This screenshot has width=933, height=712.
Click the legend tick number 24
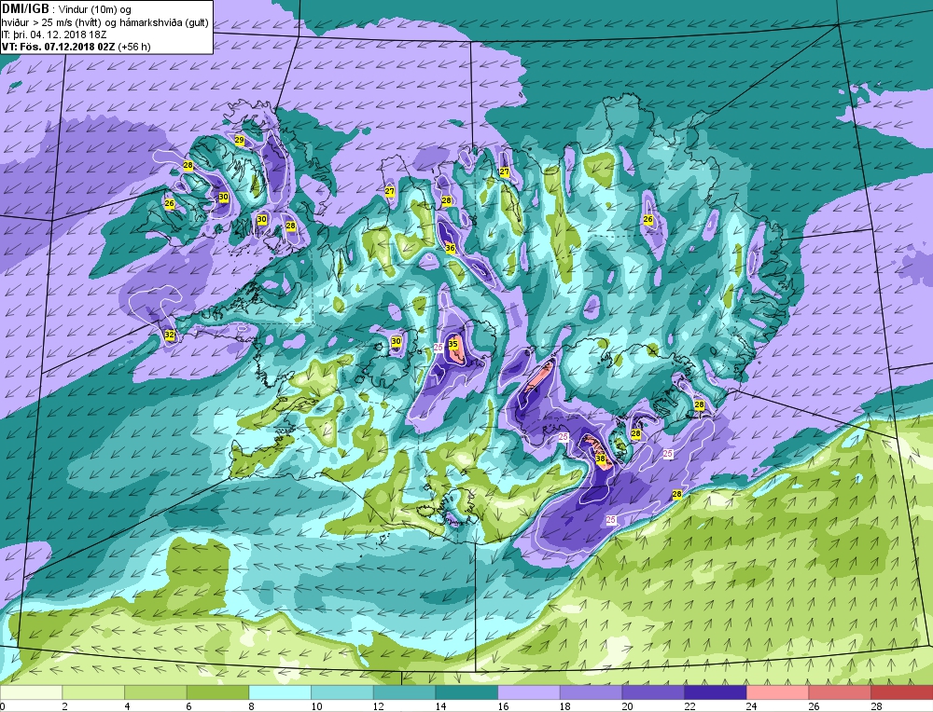click(752, 706)
